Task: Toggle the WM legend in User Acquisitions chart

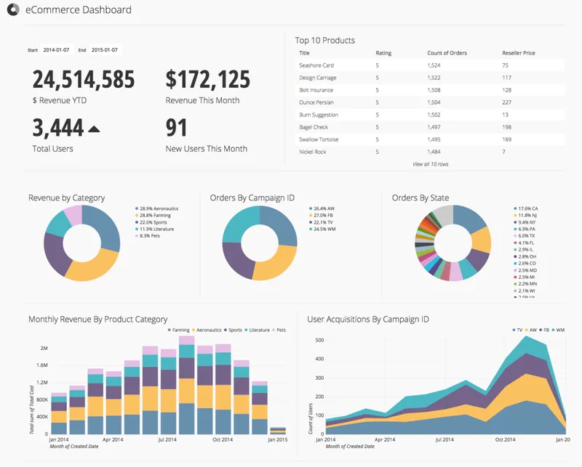Action: 558,330
